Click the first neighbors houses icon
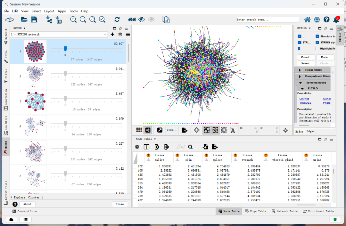346x226 pixels. [x=132, y=20]
